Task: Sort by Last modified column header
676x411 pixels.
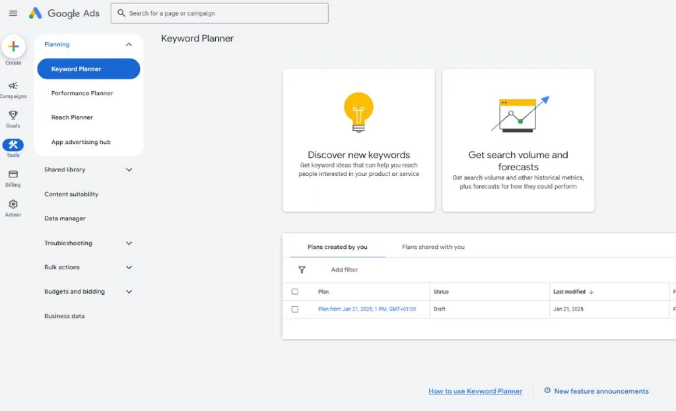Action: click(569, 292)
